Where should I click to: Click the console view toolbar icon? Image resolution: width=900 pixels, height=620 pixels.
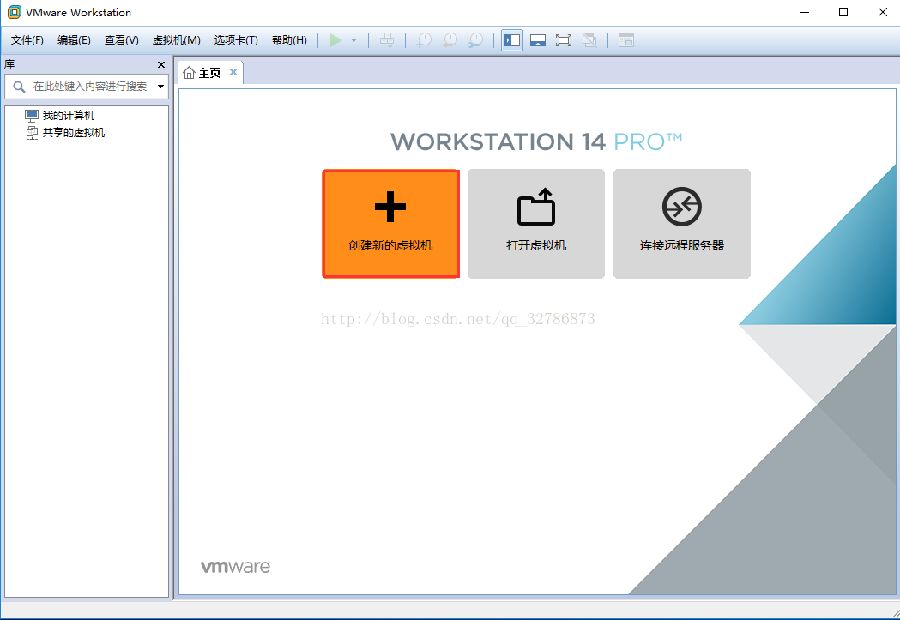coord(626,40)
